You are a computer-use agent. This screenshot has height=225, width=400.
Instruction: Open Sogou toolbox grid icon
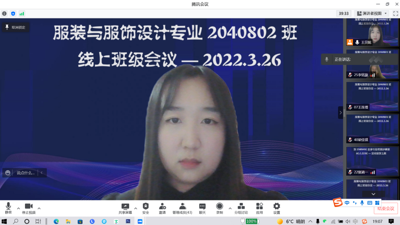click(377, 203)
